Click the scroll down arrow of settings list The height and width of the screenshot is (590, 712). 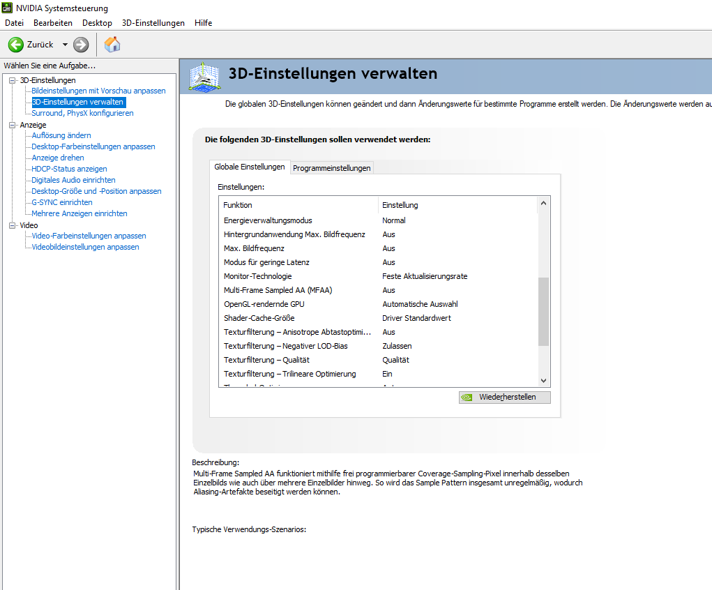click(543, 381)
